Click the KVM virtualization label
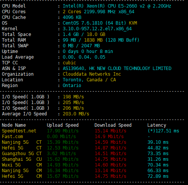This screenshot has height=185, width=188. tap(133, 23)
